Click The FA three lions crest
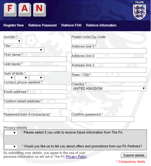Image resolution: width=151 pixels, height=166 pixels. point(139,10)
